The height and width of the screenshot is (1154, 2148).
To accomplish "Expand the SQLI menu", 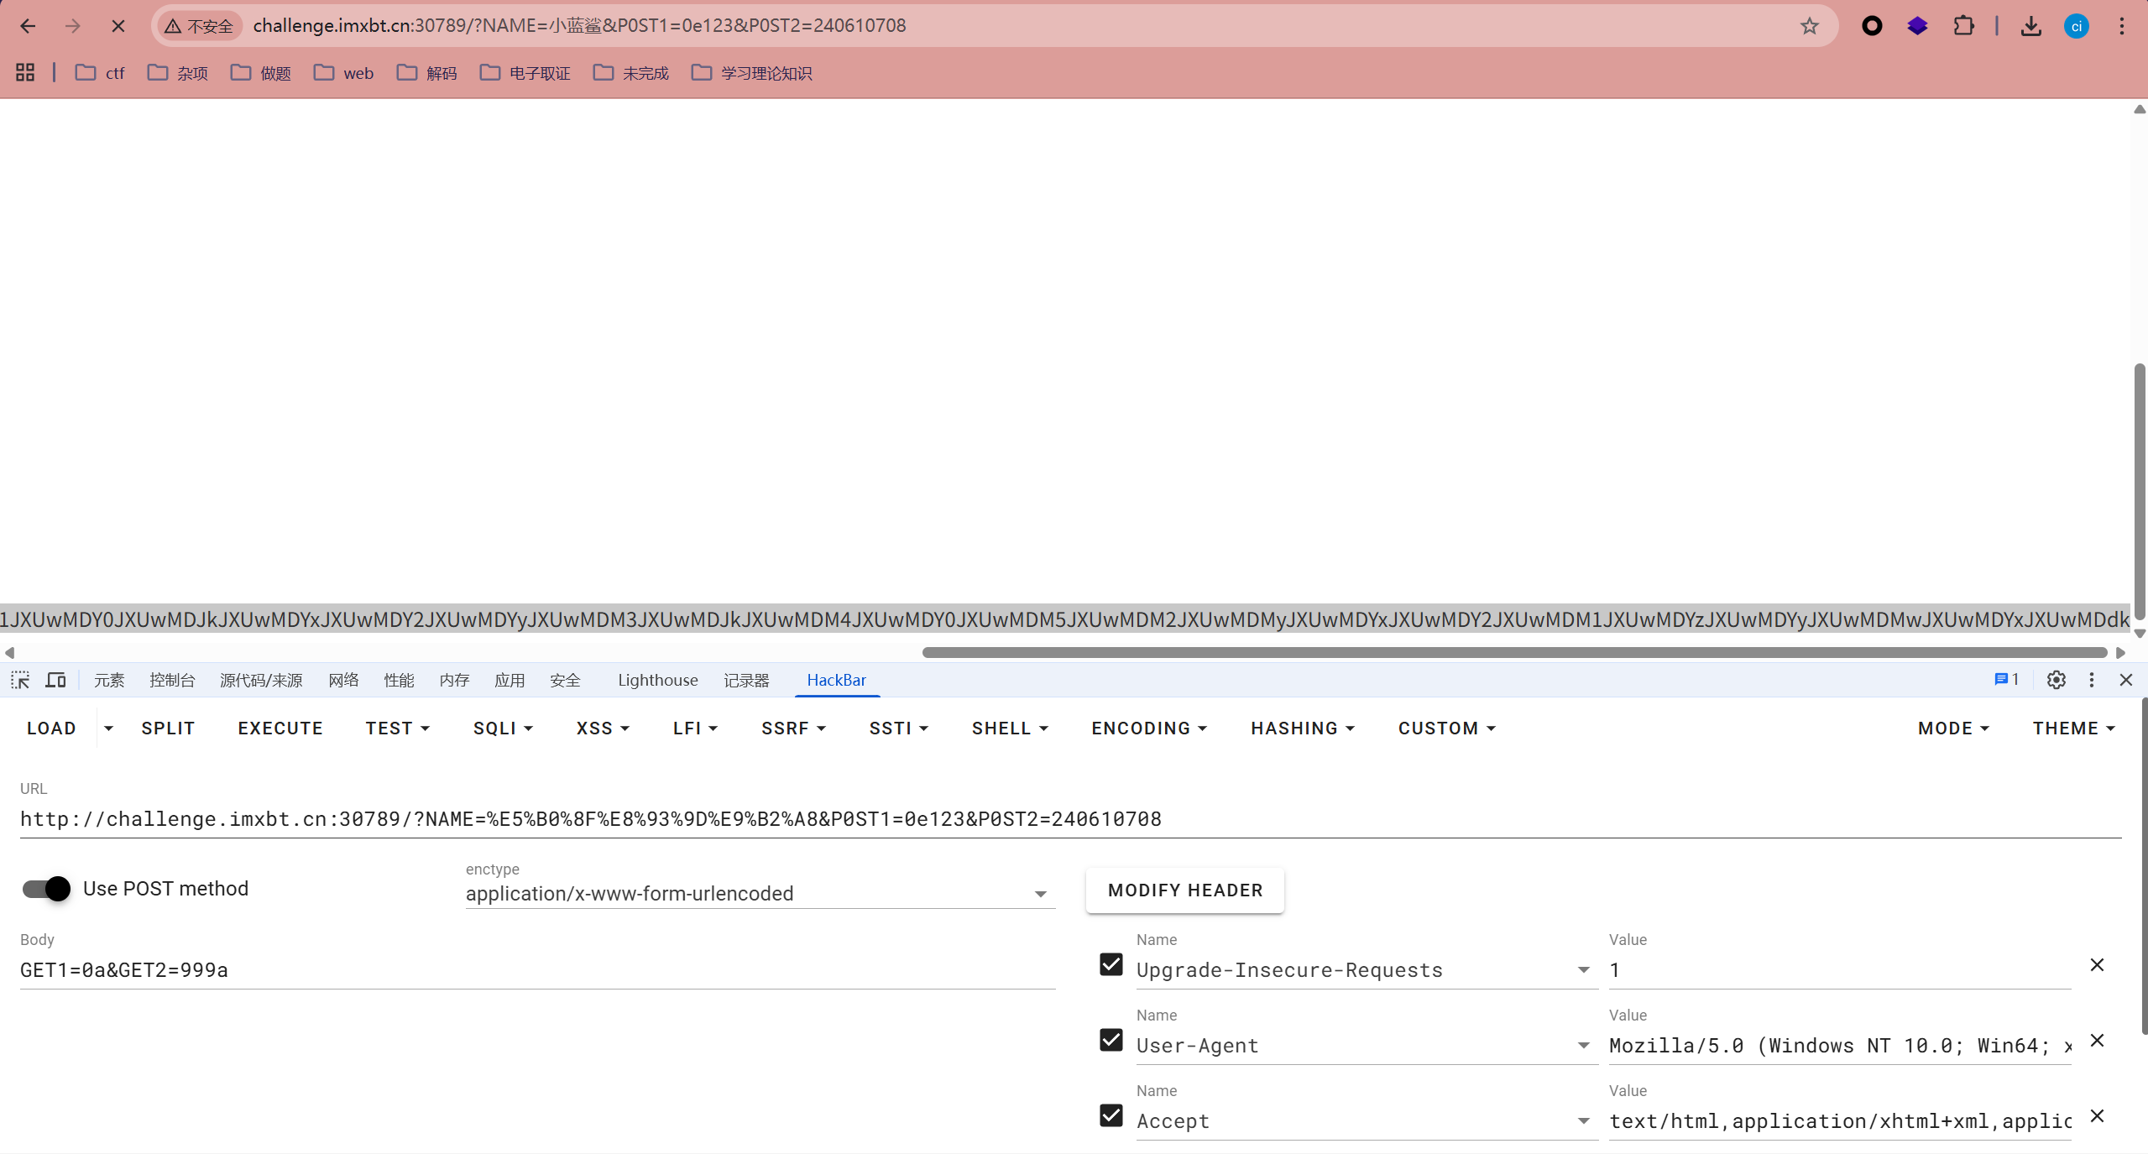I will click(x=503, y=728).
